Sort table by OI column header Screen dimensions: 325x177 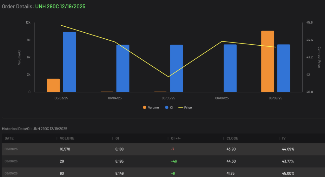117,138
